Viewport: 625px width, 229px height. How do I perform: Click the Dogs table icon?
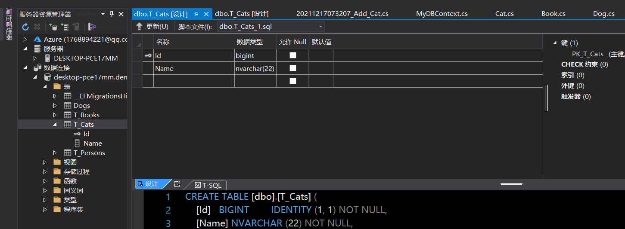(68, 106)
